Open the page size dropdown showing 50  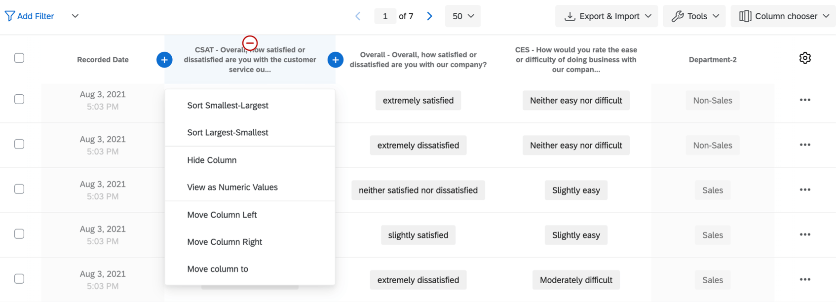point(462,16)
